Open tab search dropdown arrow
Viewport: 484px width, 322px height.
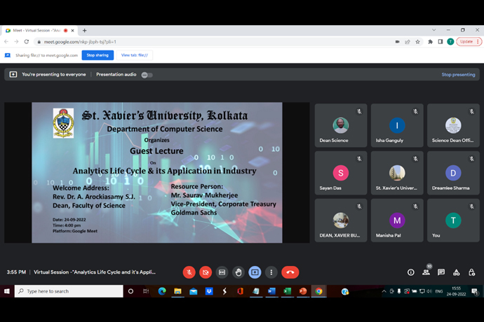pos(433,30)
